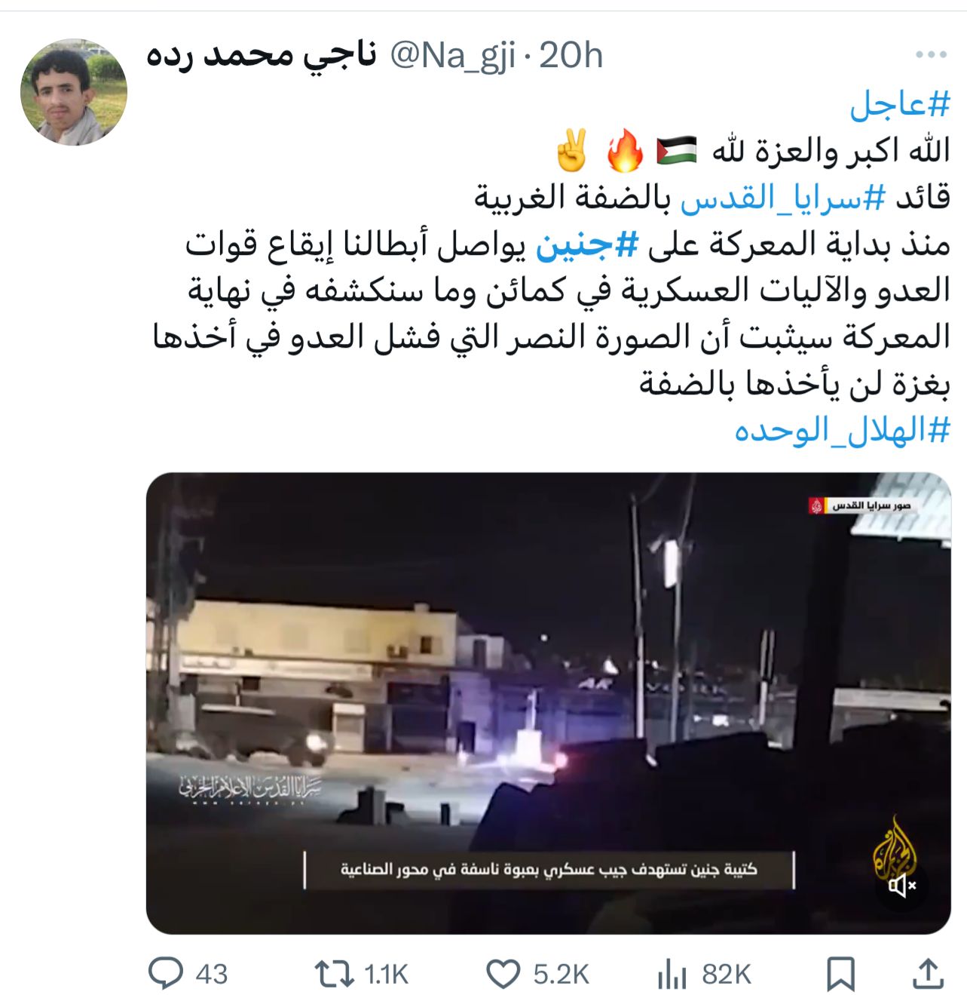Open the tweet body text
967x995 pixels.
tap(551, 267)
